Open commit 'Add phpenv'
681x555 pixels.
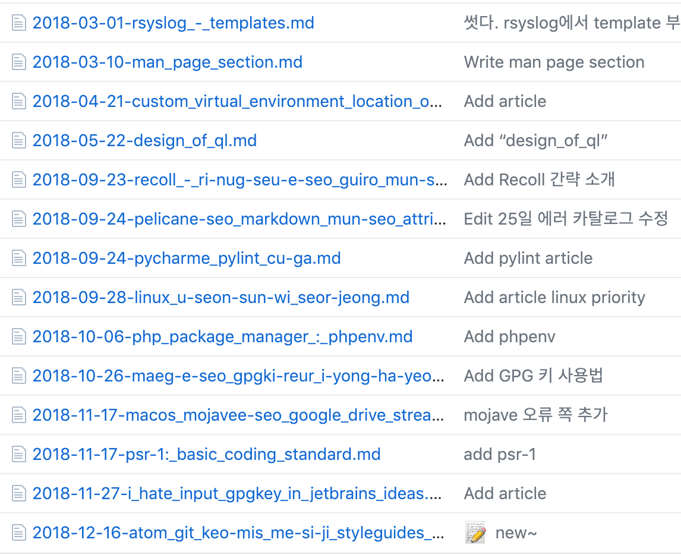click(509, 336)
